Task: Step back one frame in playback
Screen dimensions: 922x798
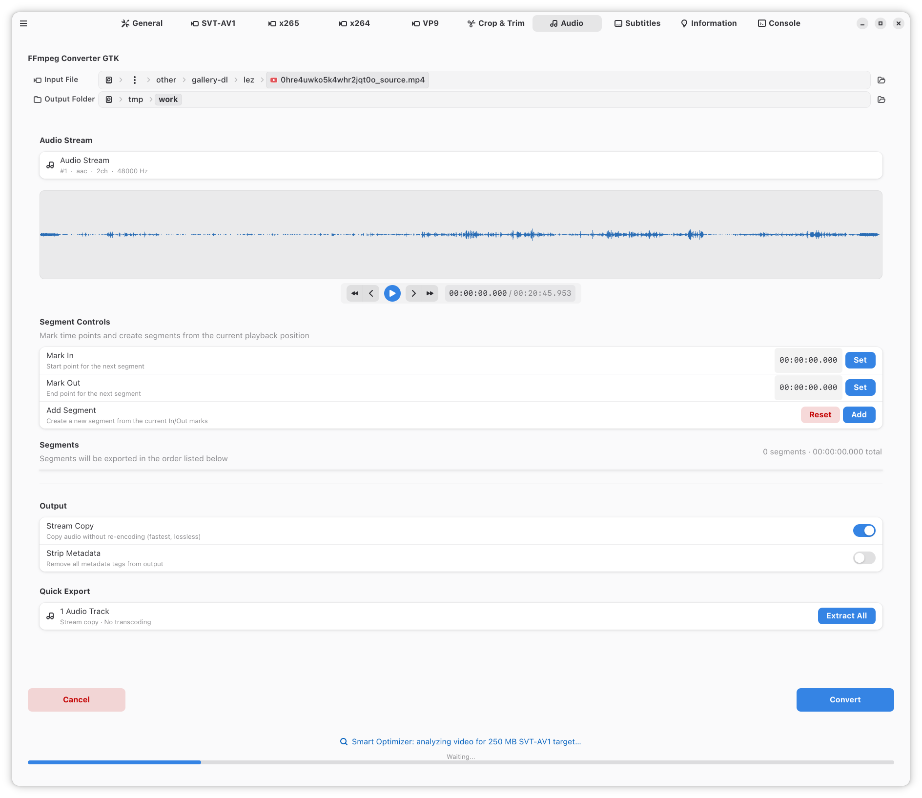Action: [371, 293]
